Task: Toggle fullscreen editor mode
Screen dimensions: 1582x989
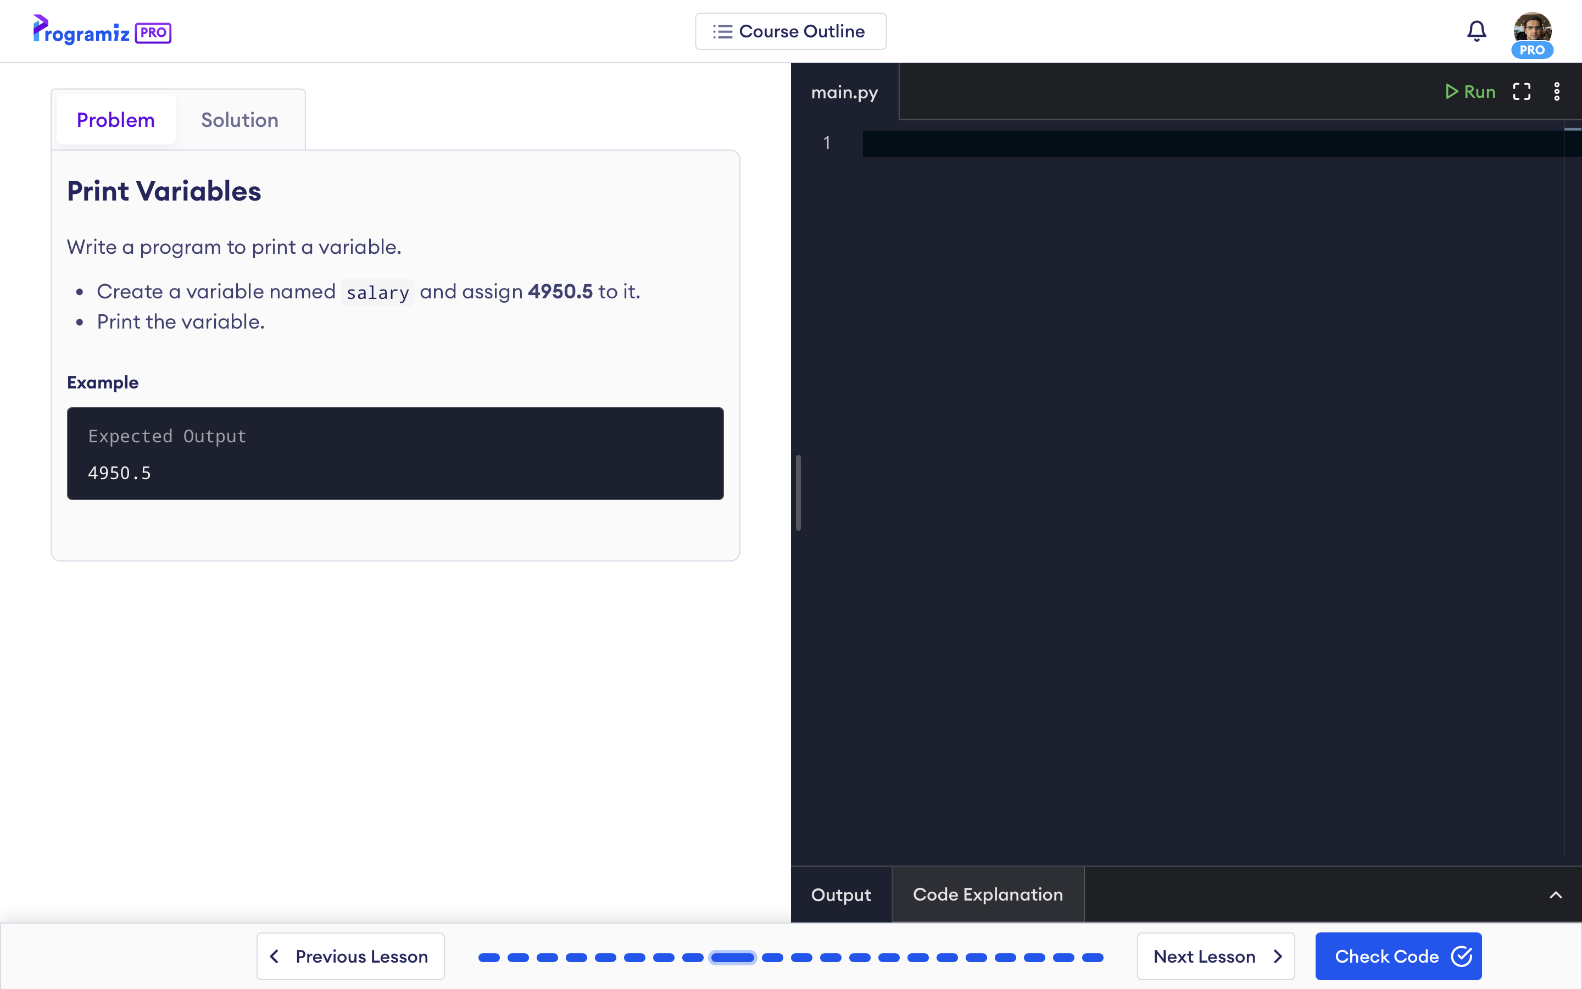Action: pyautogui.click(x=1521, y=92)
